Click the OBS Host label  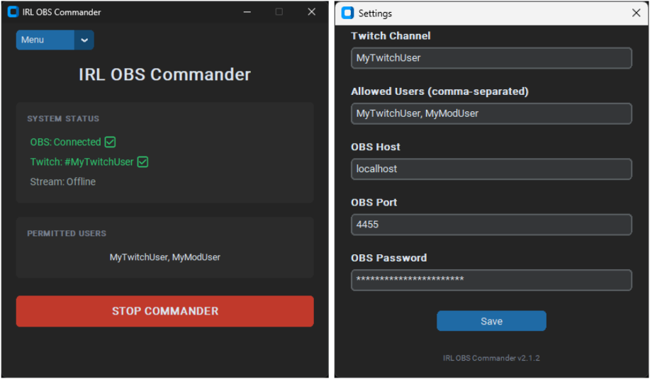tap(376, 147)
